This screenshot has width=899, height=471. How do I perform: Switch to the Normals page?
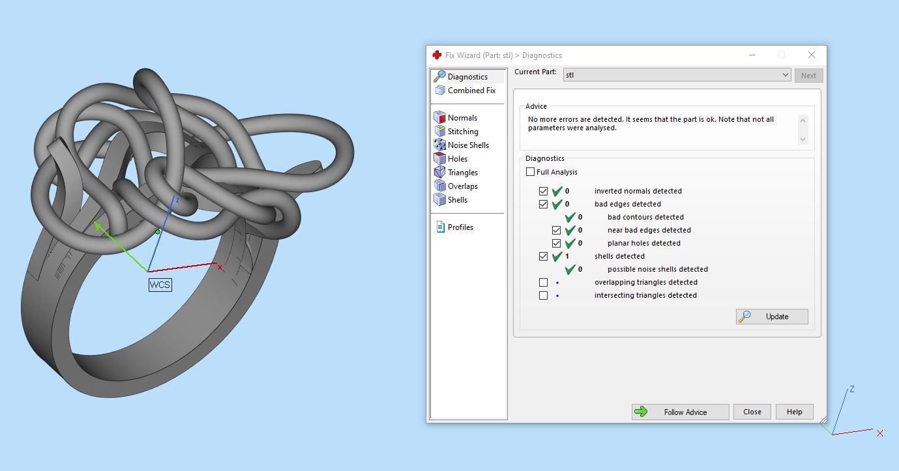[x=462, y=118]
